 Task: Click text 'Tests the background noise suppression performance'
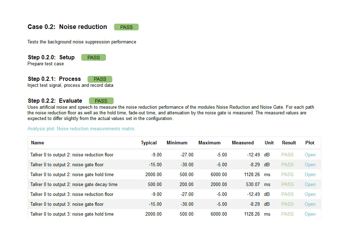pyautogui.click(x=82, y=42)
